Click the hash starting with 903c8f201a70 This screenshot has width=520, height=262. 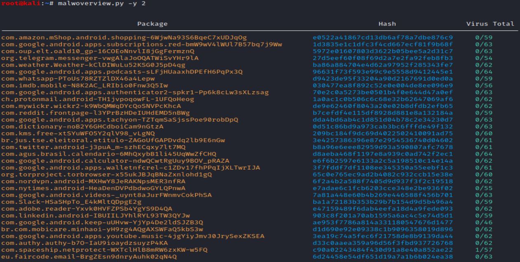click(x=383, y=215)
